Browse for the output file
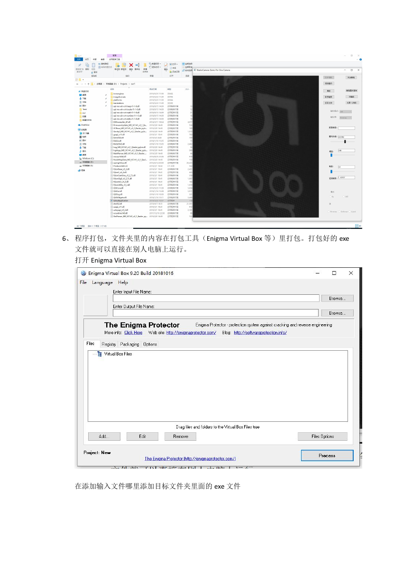Viewport: 412px width, 582px height. click(x=337, y=313)
